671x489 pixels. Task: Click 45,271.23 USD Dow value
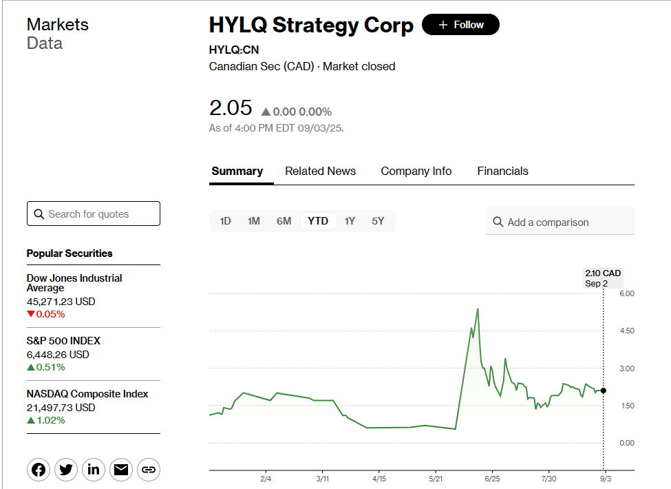coord(61,302)
